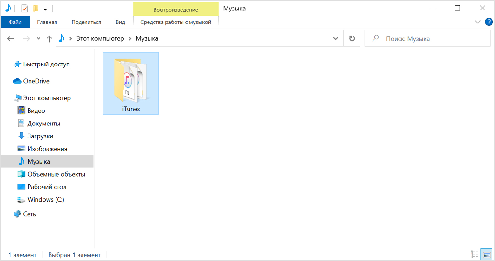Viewport: 495px width, 261px height.
Task: Open Объемные объекты in navigation pane
Action: click(56, 174)
